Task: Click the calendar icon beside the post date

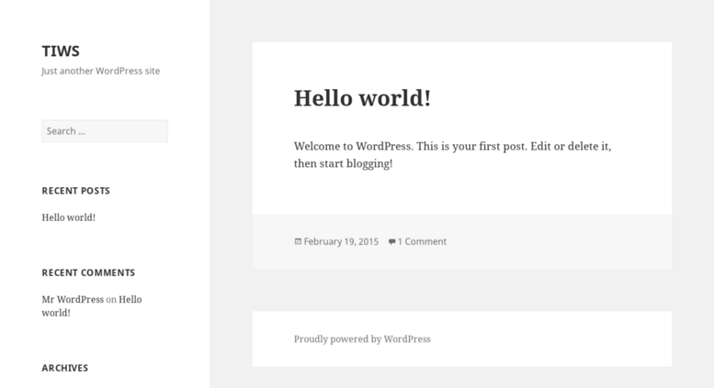Action: tap(298, 241)
